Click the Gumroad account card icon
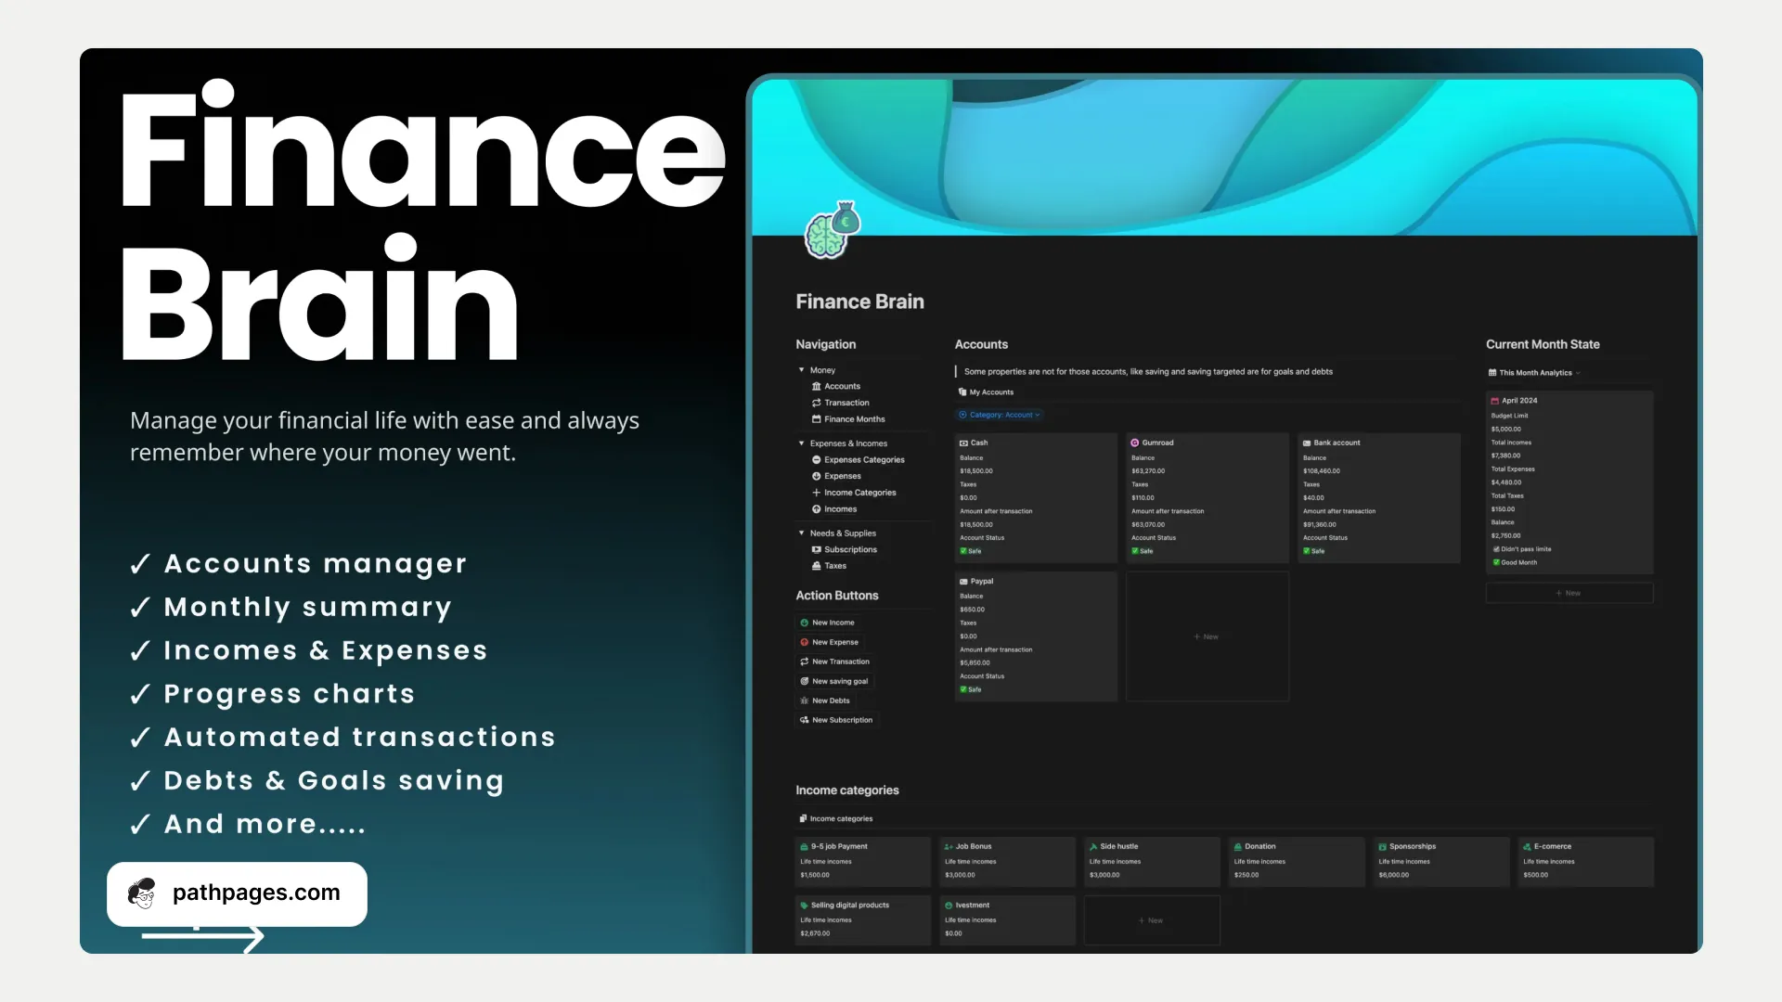The height and width of the screenshot is (1002, 1782). [x=1134, y=443]
